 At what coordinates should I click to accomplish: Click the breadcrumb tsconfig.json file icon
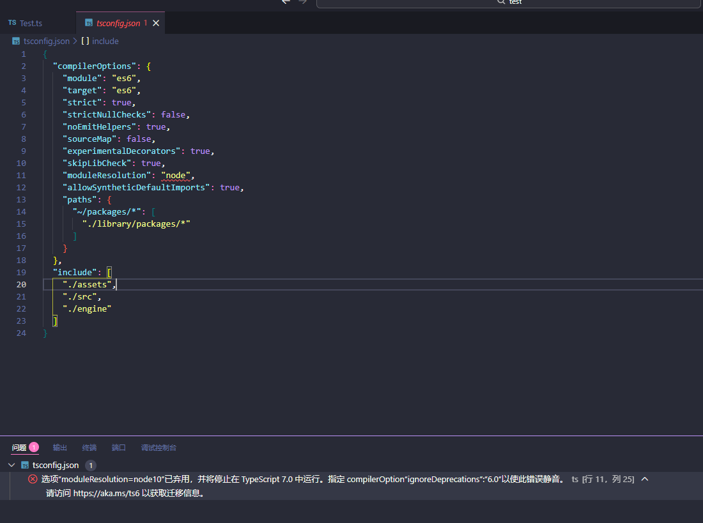click(16, 41)
